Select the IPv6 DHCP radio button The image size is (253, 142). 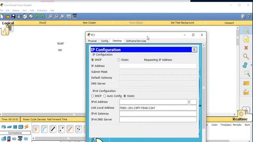click(93, 96)
